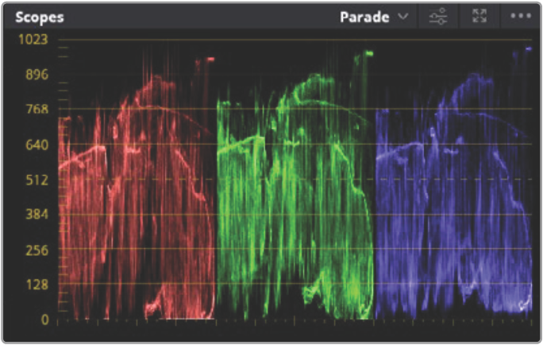
Task: Click the 512 midpoint scale label
Action: pyautogui.click(x=37, y=180)
